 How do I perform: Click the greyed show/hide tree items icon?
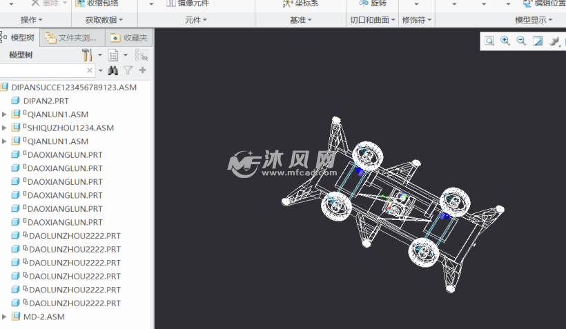[141, 55]
